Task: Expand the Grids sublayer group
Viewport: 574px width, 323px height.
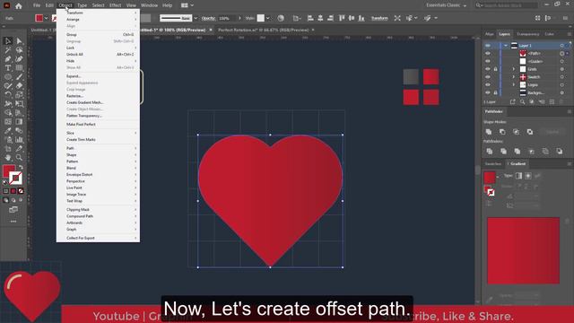Action: [513, 69]
